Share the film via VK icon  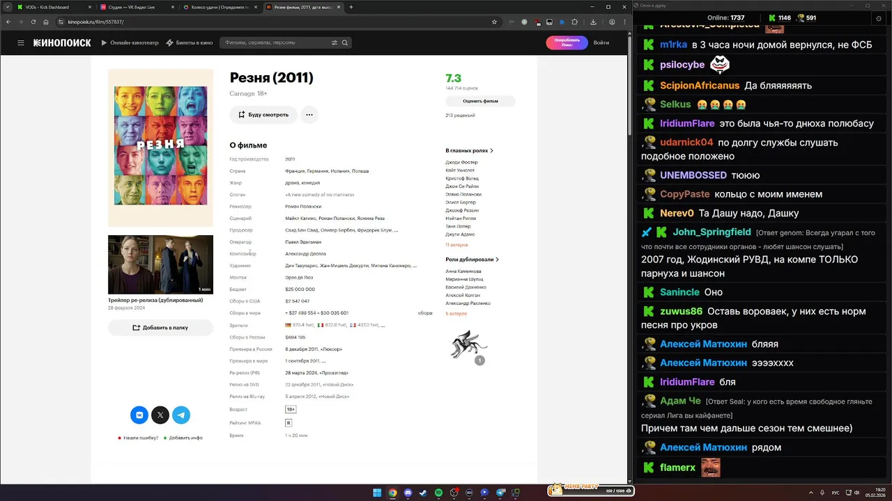click(139, 415)
